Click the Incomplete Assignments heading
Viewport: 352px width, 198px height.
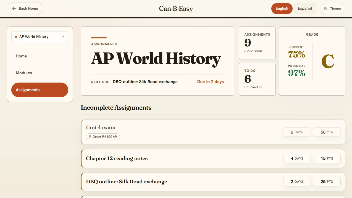point(116,108)
